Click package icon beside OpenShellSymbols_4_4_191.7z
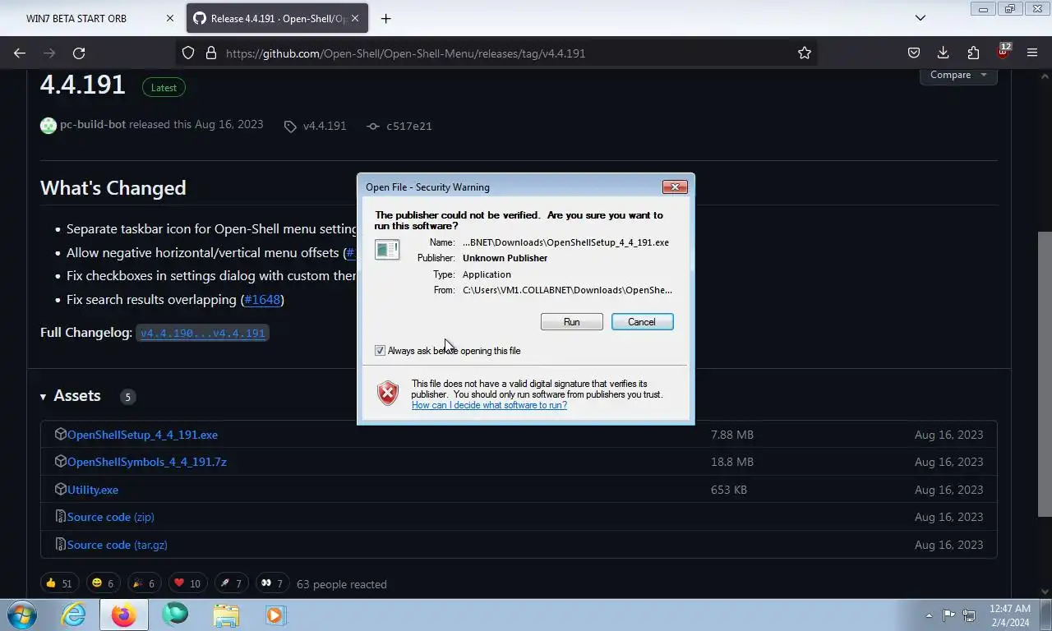The width and height of the screenshot is (1052, 631). tap(60, 462)
